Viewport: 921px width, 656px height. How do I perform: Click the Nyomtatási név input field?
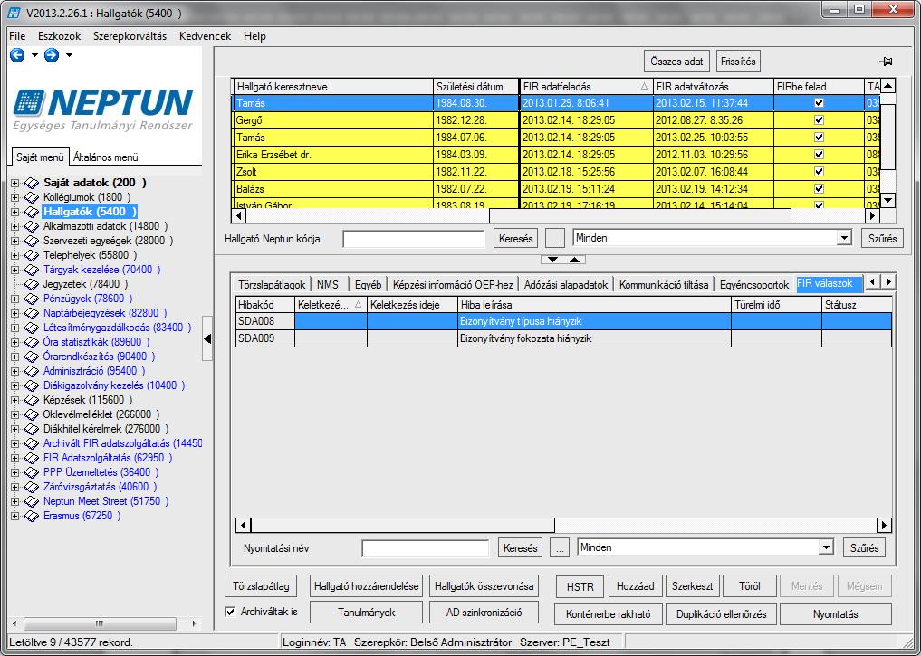tap(426, 548)
